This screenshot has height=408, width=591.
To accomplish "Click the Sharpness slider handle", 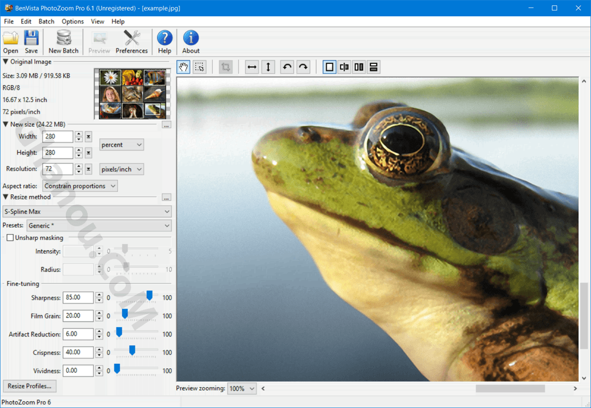I will [149, 296].
